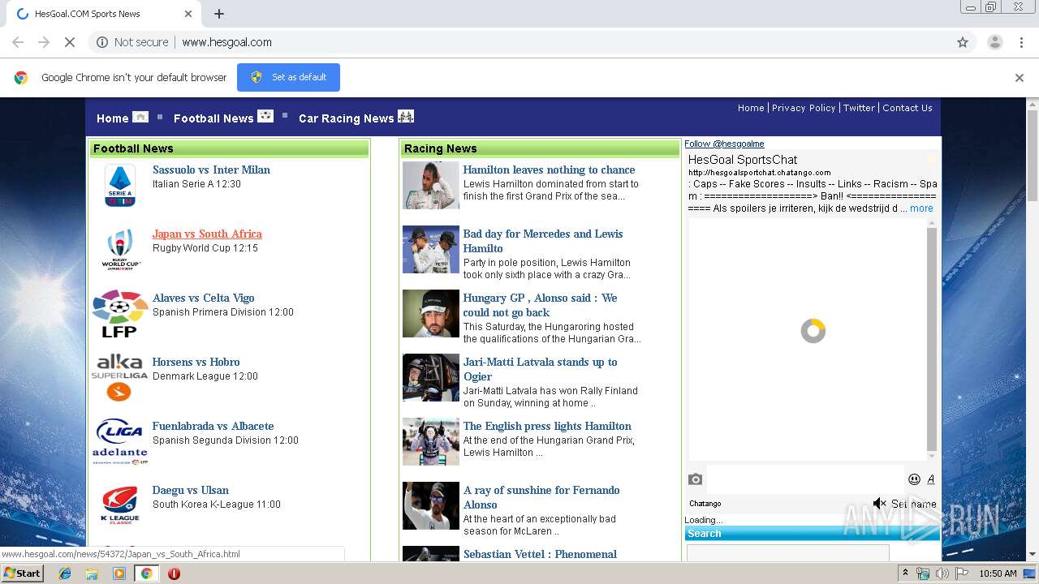Open A ray of sunshine Alonso article
Viewport: 1039px width, 584px height.
[x=541, y=497]
